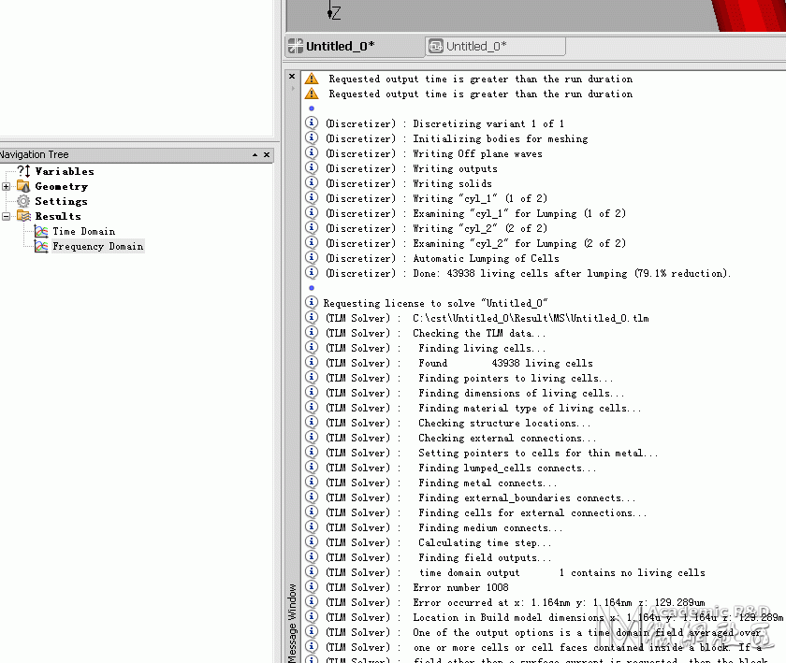Click the Results folder icon
The width and height of the screenshot is (786, 663).
pyautogui.click(x=23, y=216)
